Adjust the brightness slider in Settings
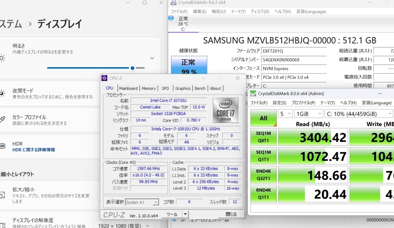This screenshot has height=228, width=394. (96, 68)
